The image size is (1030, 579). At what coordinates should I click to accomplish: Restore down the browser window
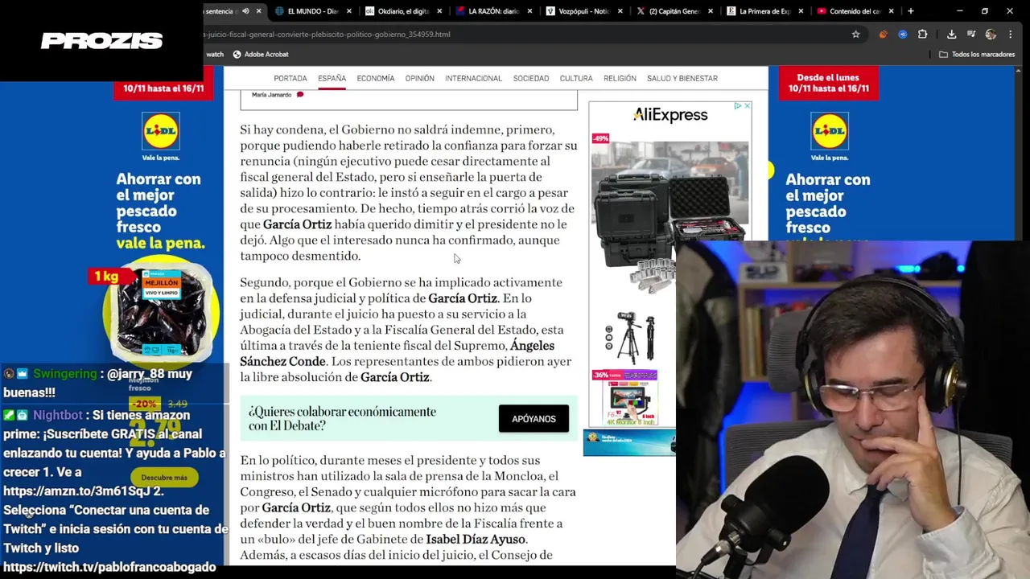coord(984,11)
